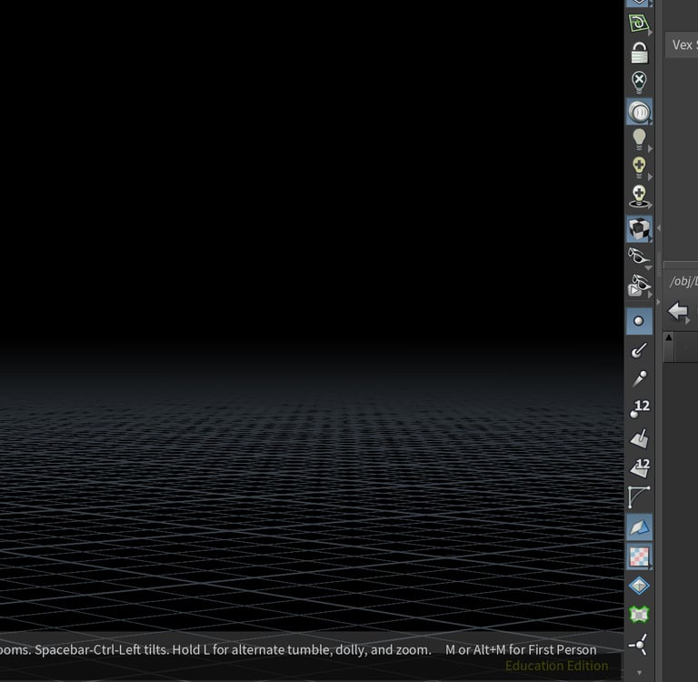The image size is (698, 682).
Task: Expand more display options at toolbar bottom
Action: 639,673
